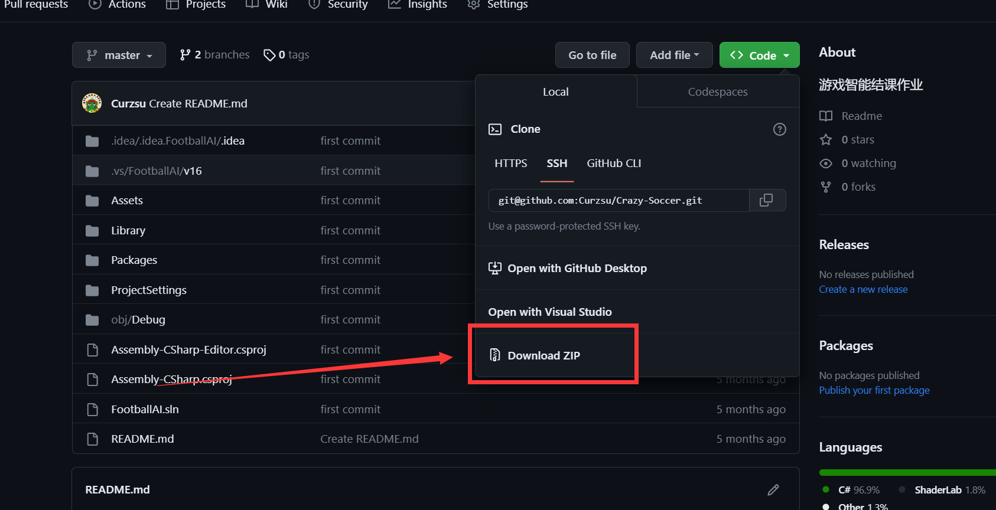Select the SSH clone option
Image resolution: width=996 pixels, height=510 pixels.
pyautogui.click(x=557, y=164)
